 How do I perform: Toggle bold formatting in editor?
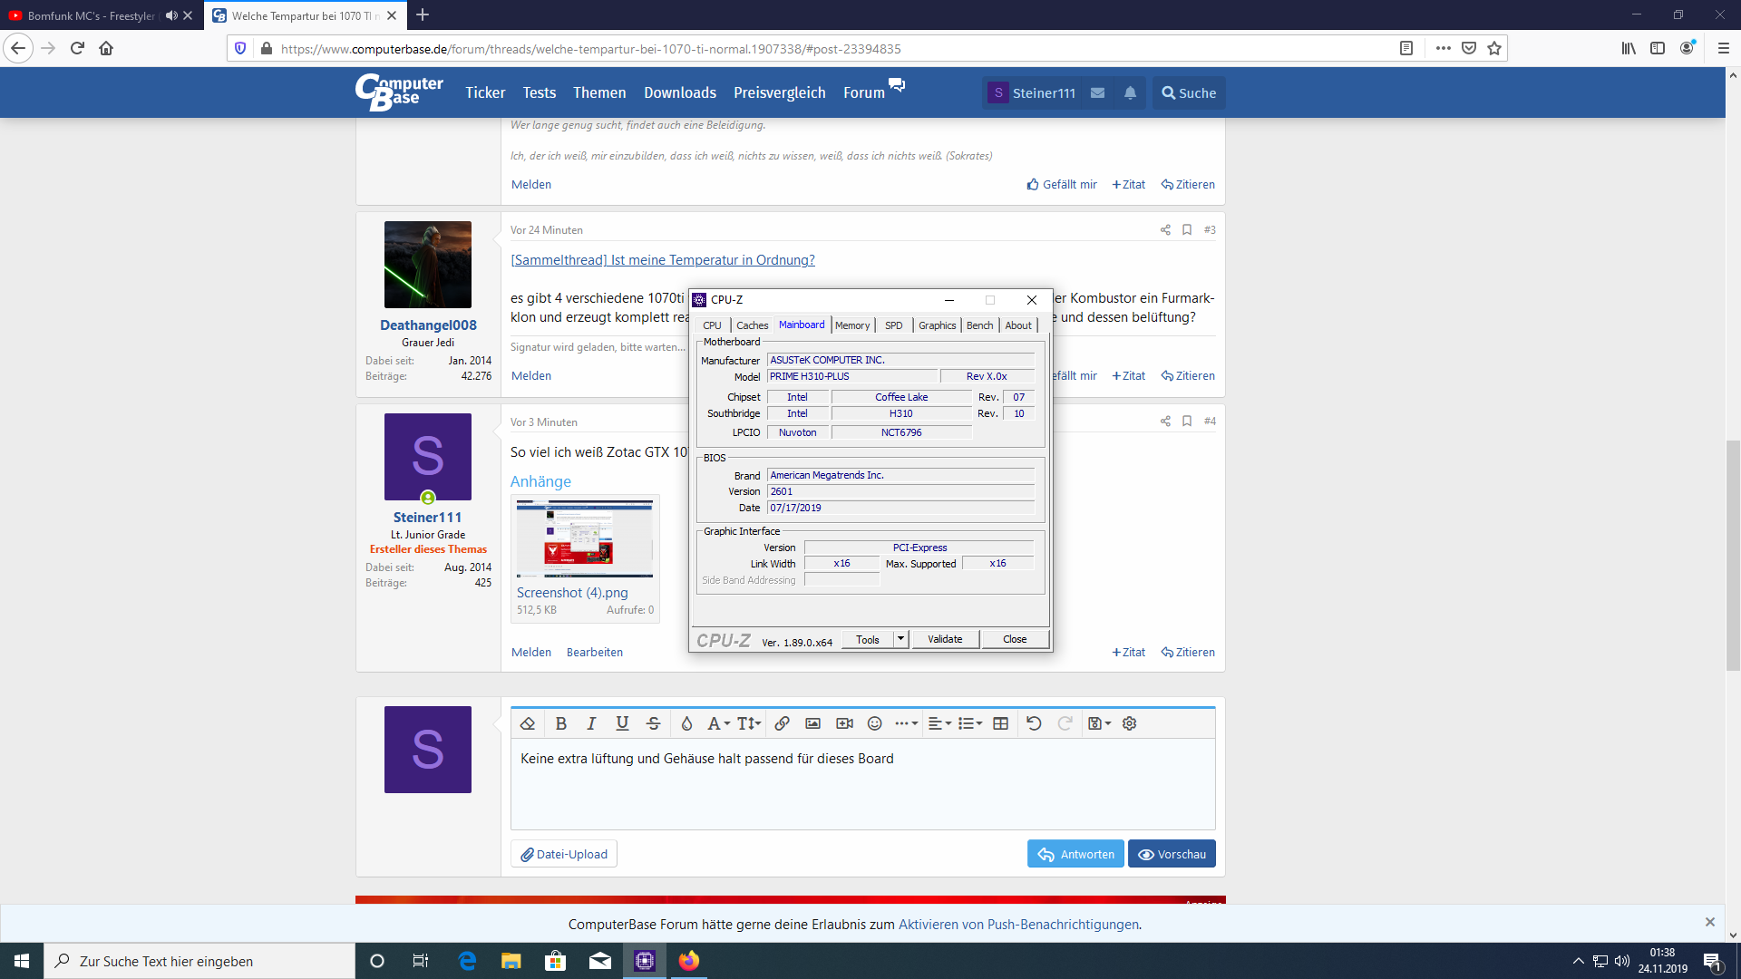(x=560, y=723)
